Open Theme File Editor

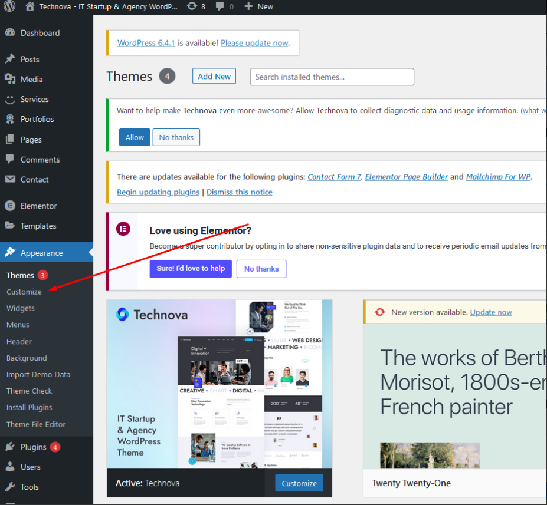[36, 424]
